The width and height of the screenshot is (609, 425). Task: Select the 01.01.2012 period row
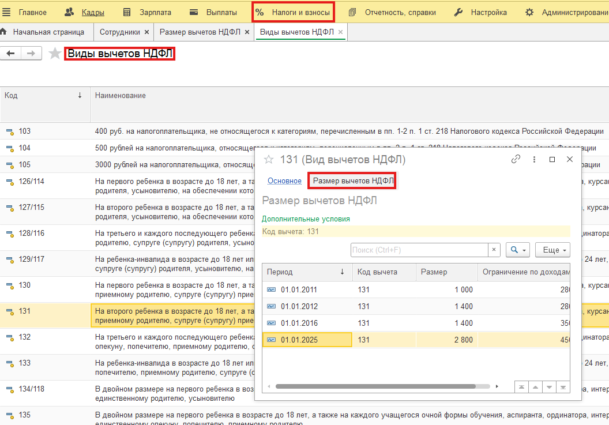416,307
